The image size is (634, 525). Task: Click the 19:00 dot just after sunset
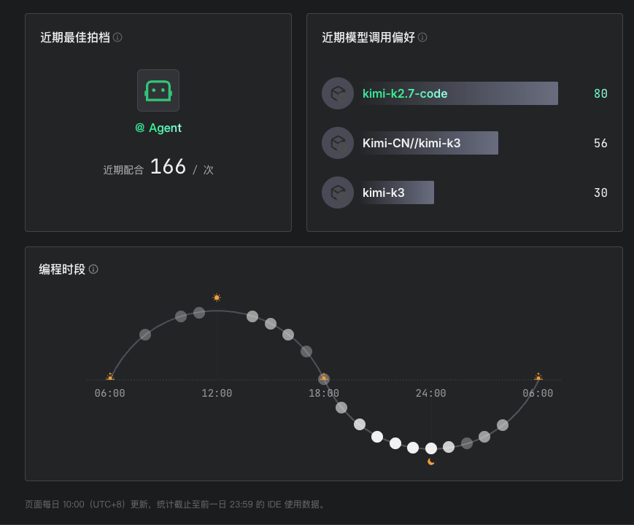pos(341,408)
